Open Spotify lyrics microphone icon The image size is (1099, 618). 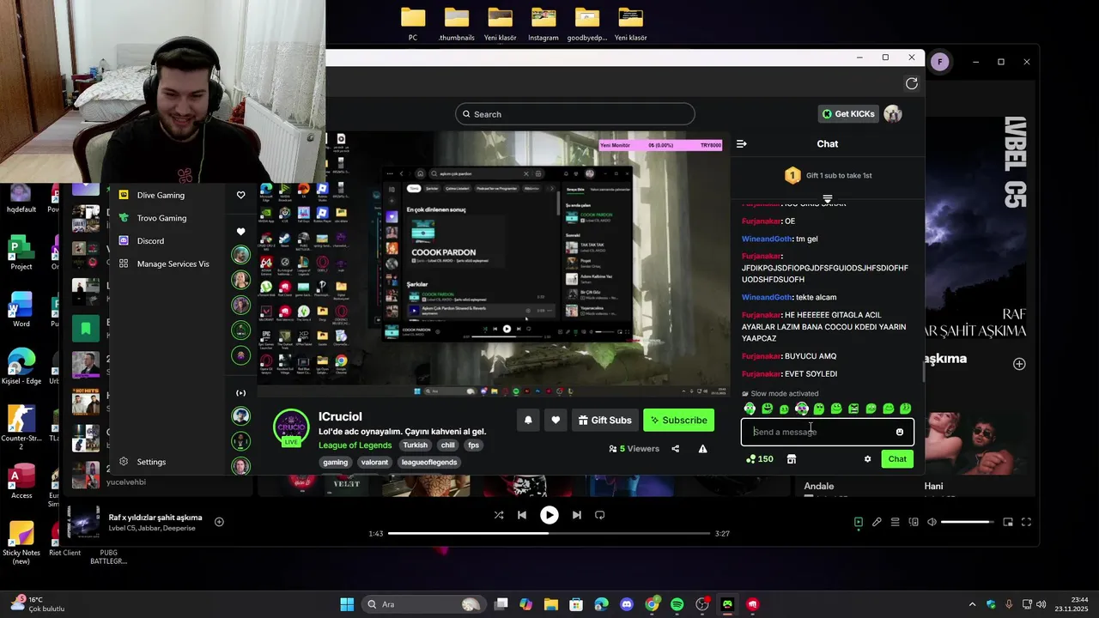click(877, 522)
